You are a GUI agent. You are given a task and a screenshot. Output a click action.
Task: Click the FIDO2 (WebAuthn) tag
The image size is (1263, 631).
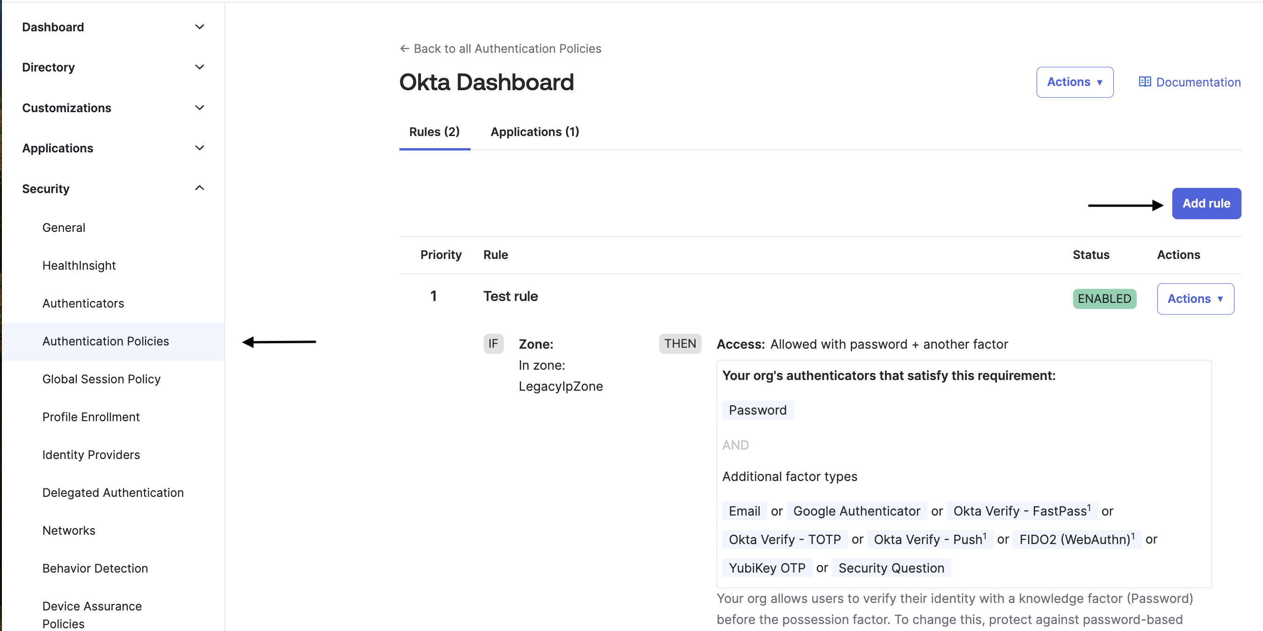coord(1077,539)
